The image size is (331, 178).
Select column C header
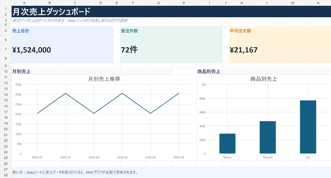pos(75,3)
